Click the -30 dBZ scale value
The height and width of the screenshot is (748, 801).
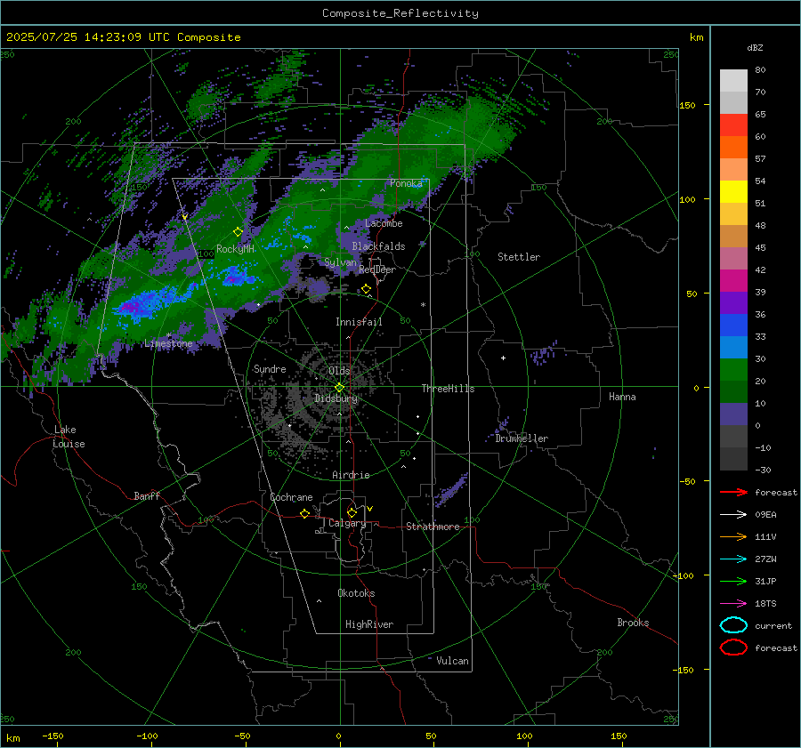[x=763, y=471]
